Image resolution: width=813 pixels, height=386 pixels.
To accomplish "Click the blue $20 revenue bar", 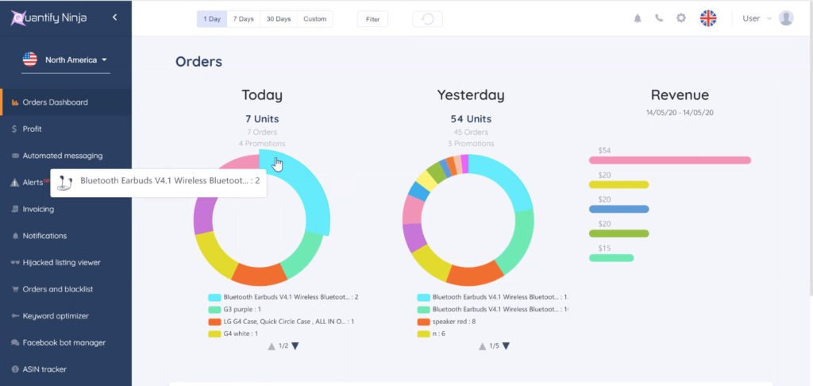I will coord(619,209).
